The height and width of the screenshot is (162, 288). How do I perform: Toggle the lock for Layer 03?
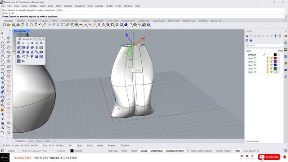point(271,65)
